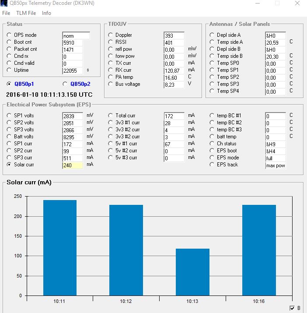Choose the QB50p1 satellite option
Image resolution: width=307 pixels, height=313 pixels.
[x=9, y=84]
